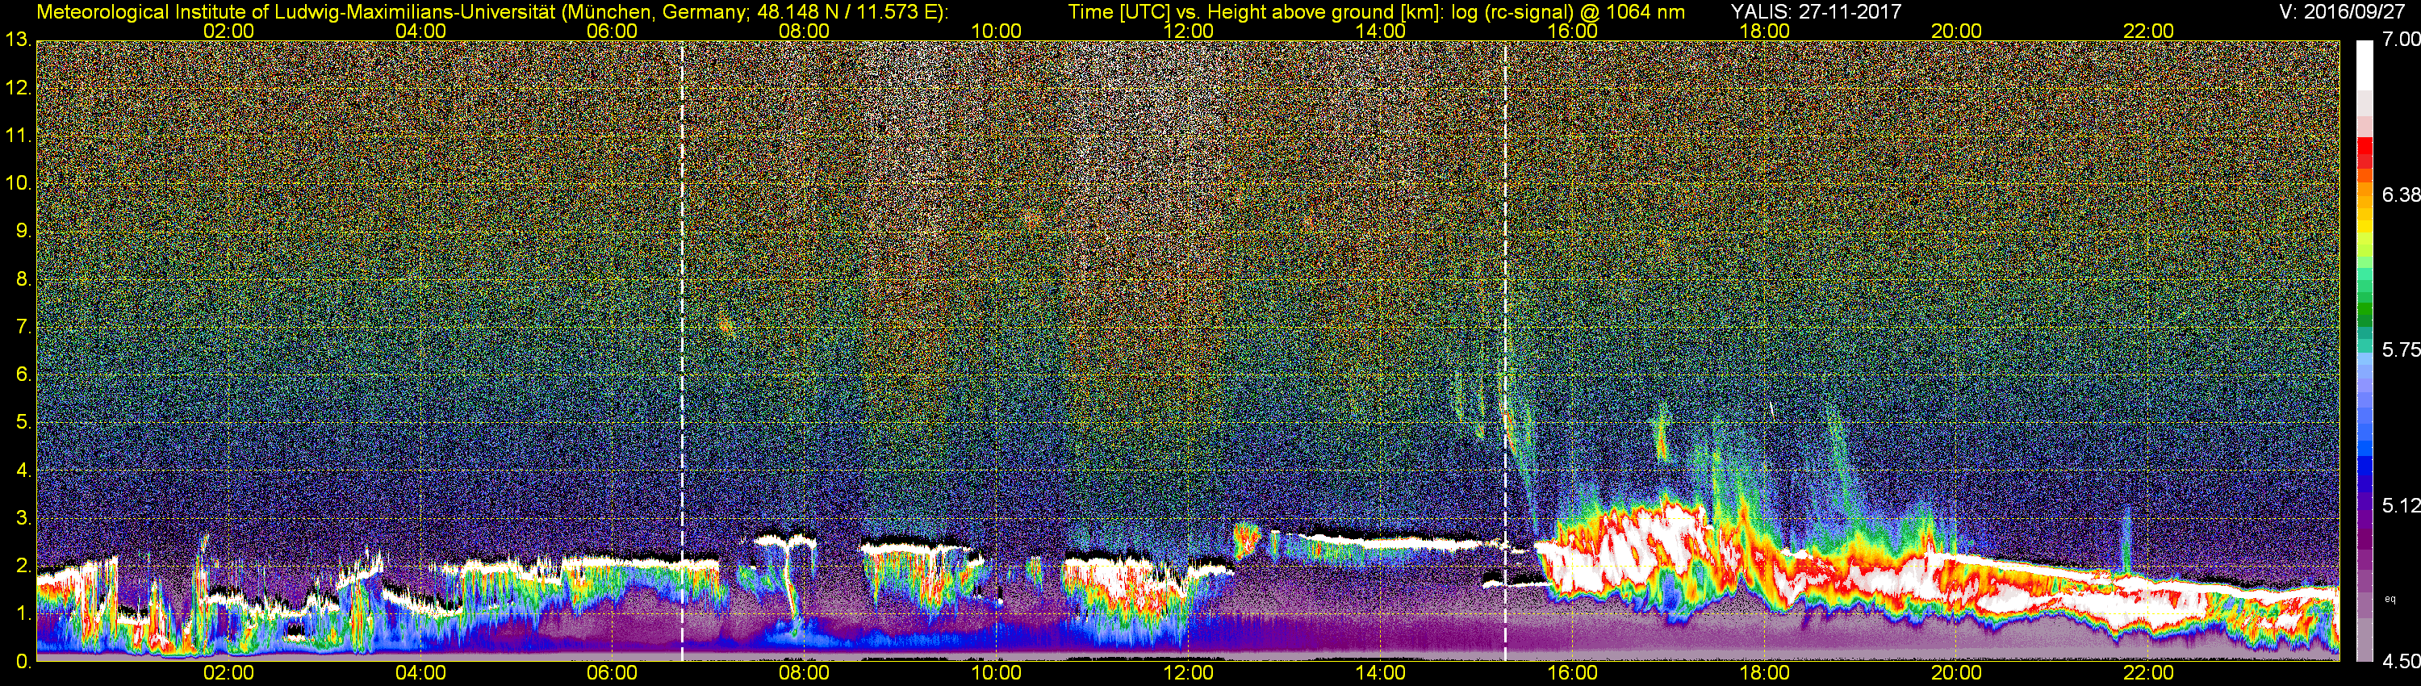Image resolution: width=2421 pixels, height=686 pixels.
Task: Click the 4.50 color scale value
Action: (2400, 662)
